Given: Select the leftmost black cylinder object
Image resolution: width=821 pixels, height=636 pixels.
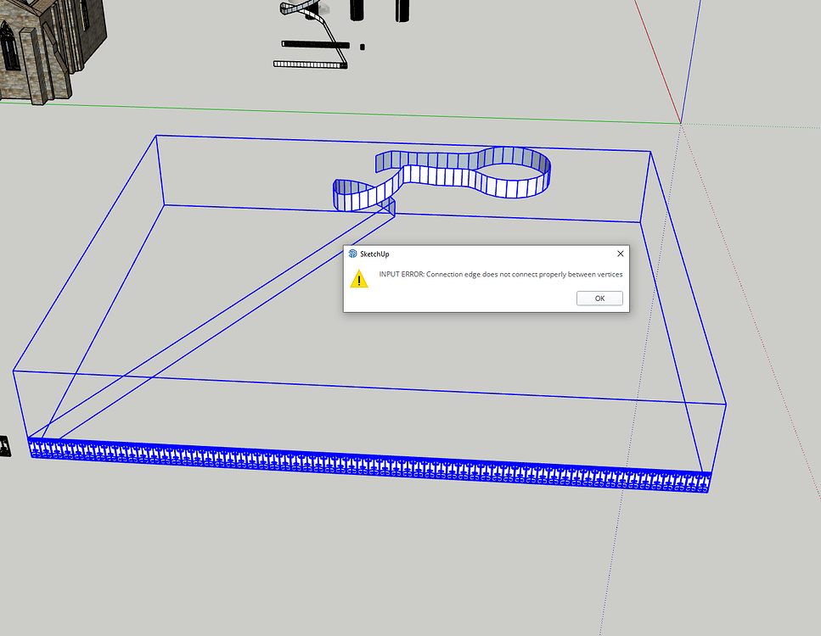Looking at the screenshot, I should click(x=355, y=10).
